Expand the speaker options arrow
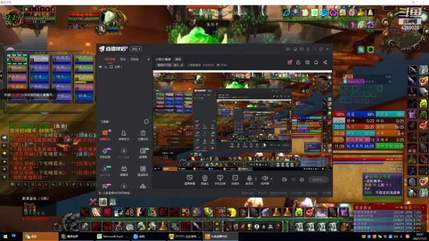The height and width of the screenshot is (241, 429). pos(271,179)
